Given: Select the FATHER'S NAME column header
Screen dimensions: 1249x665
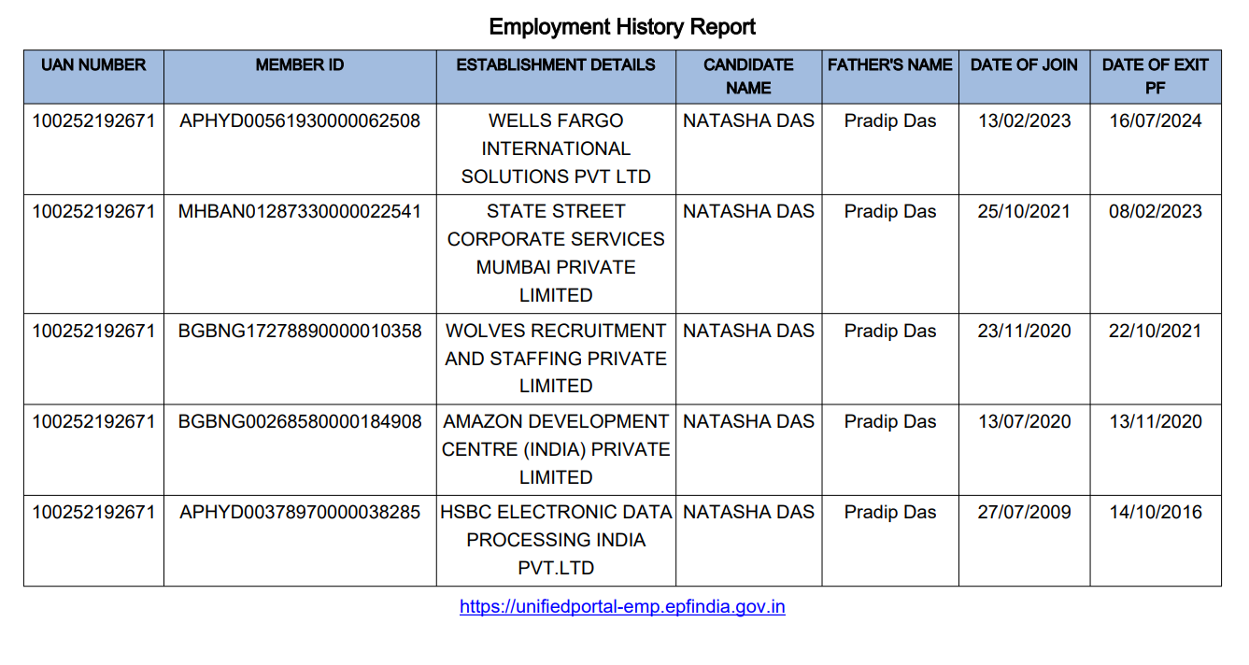Looking at the screenshot, I should click(890, 65).
